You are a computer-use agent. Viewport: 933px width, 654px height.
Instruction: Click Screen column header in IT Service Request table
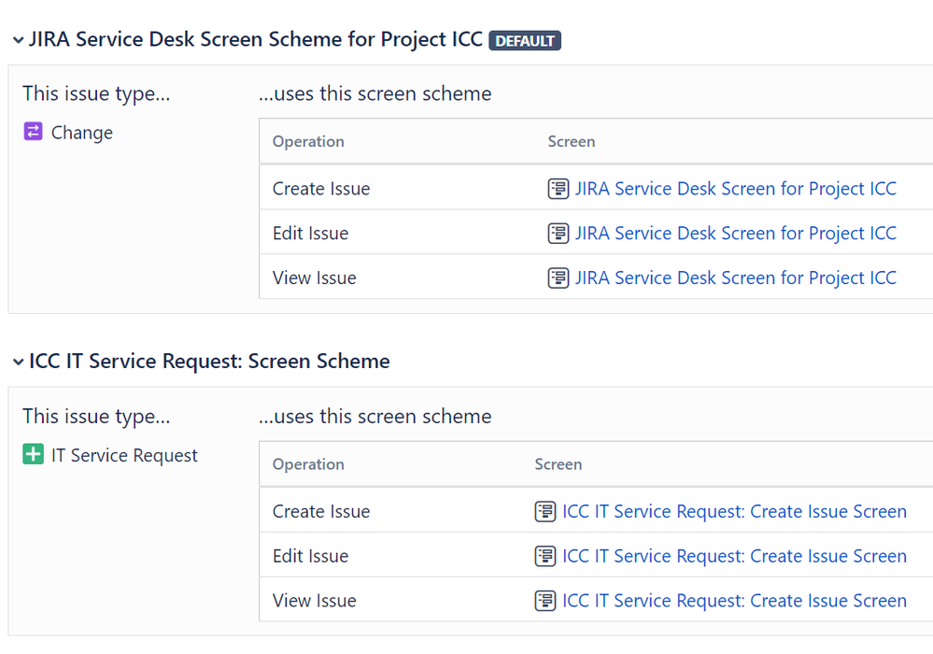point(558,464)
